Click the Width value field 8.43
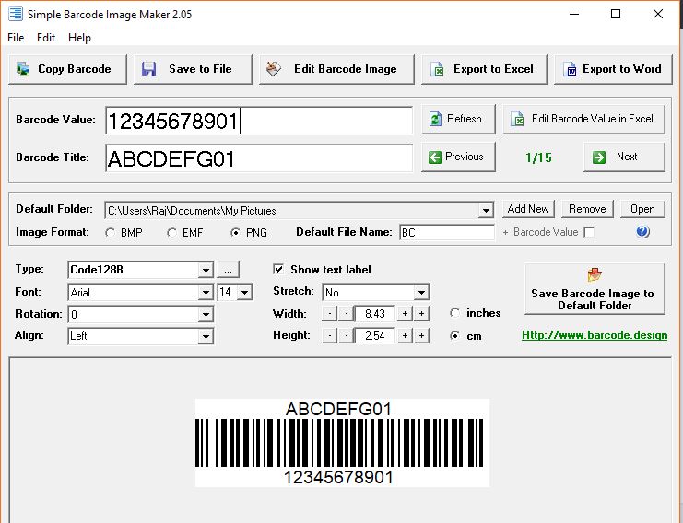This screenshot has width=683, height=523. (375, 313)
